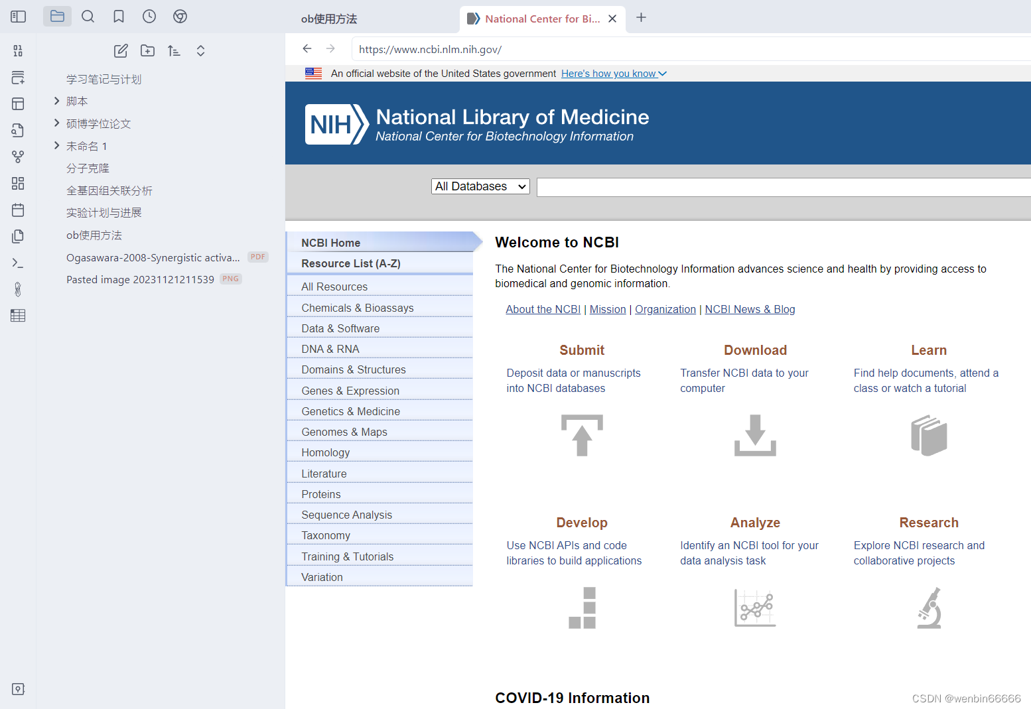The width and height of the screenshot is (1031, 709).
Task: Click the Learn books icon
Action: (x=929, y=435)
